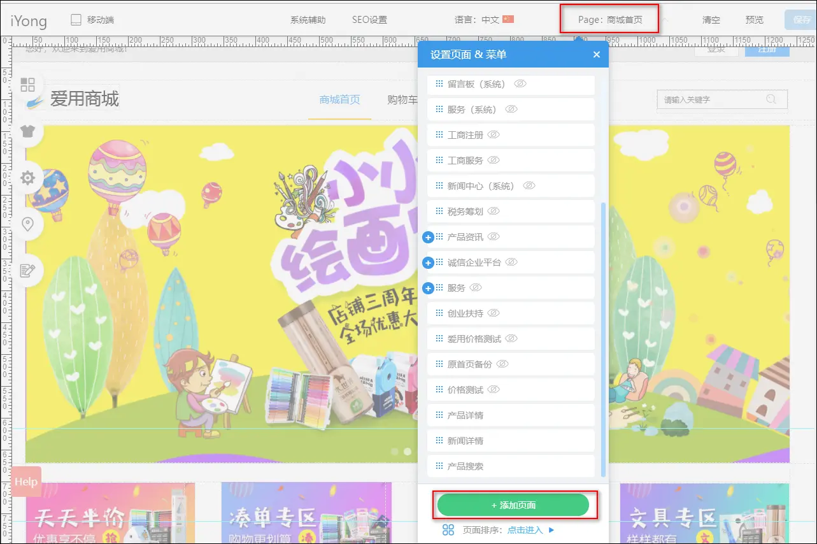Open the modules grid icon in left sidebar
The width and height of the screenshot is (817, 544).
click(x=27, y=85)
